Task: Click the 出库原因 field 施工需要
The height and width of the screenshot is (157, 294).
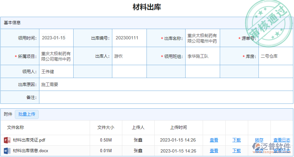Action: pyautogui.click(x=166, y=84)
